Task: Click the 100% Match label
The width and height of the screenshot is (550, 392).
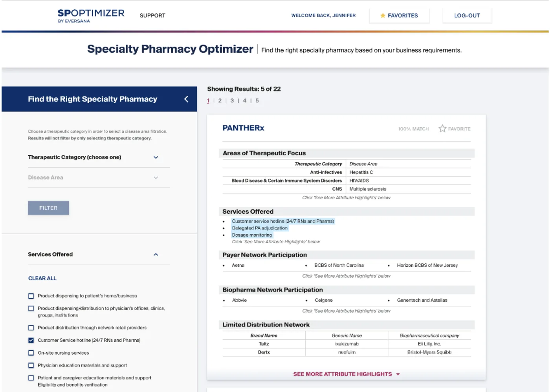Action: click(413, 129)
